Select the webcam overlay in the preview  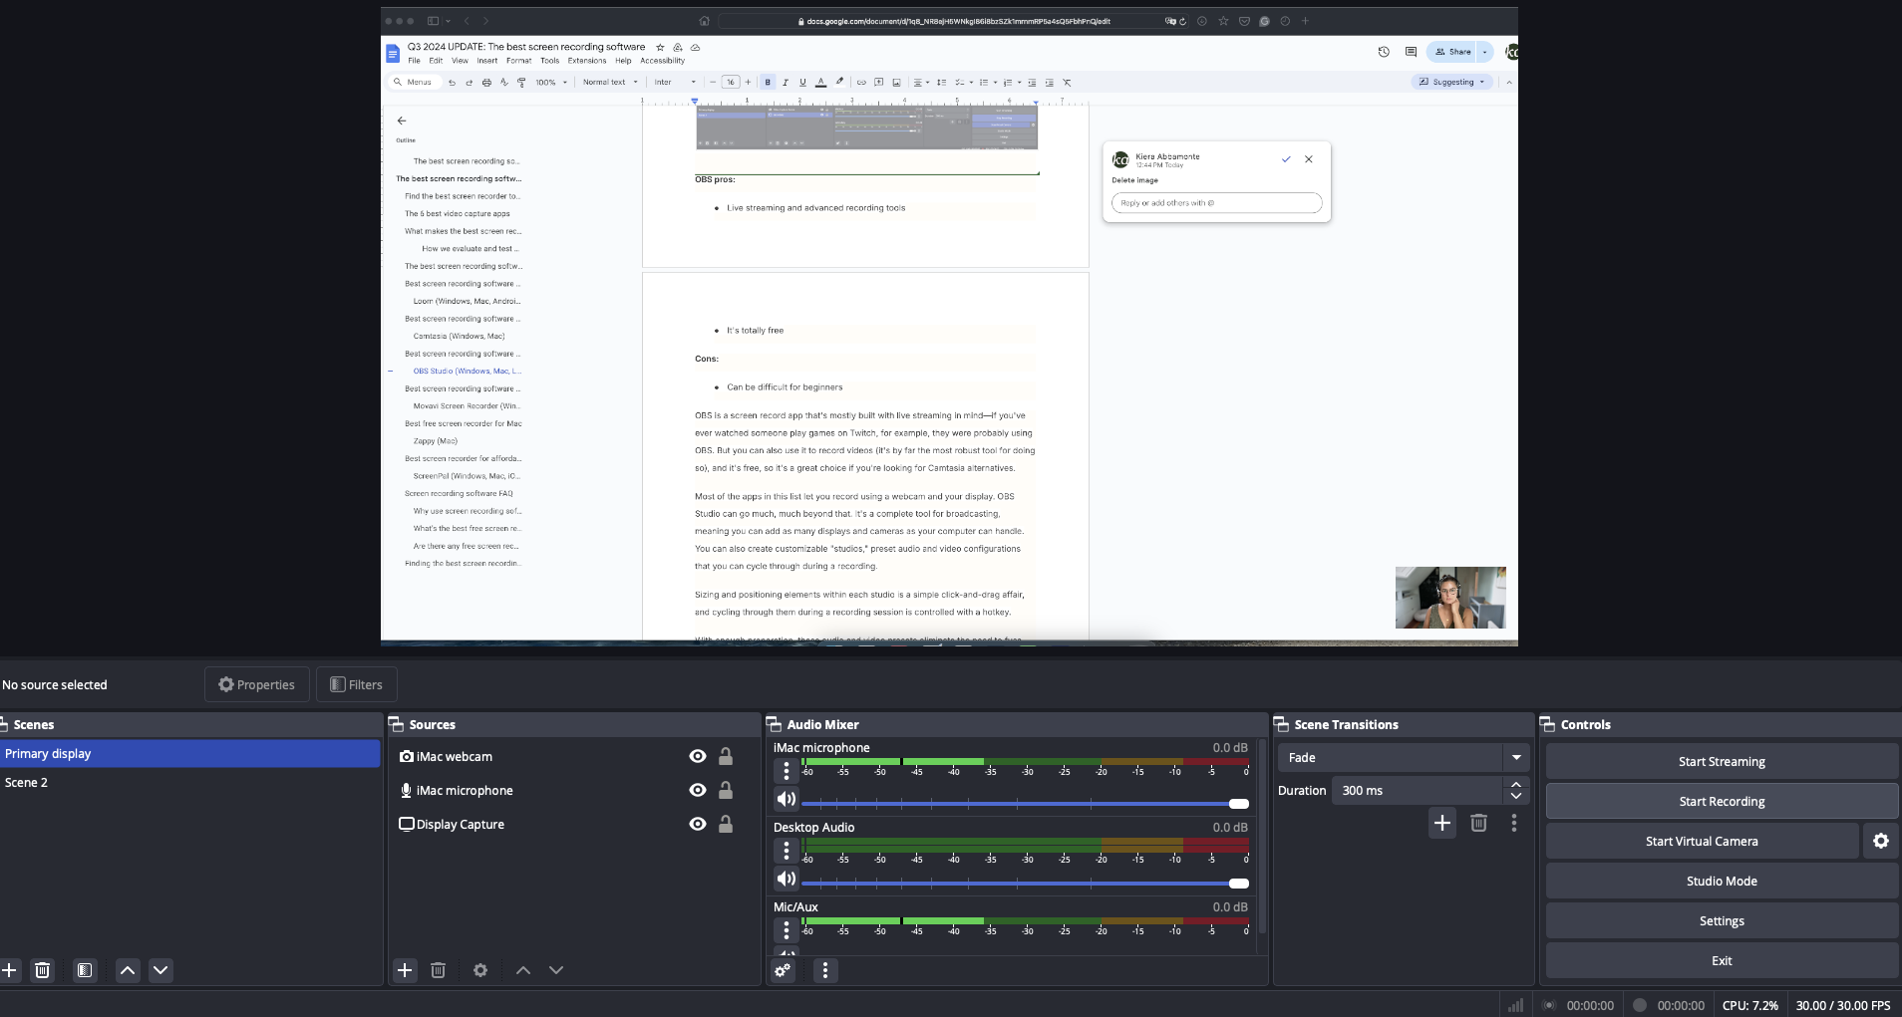pyautogui.click(x=1450, y=598)
